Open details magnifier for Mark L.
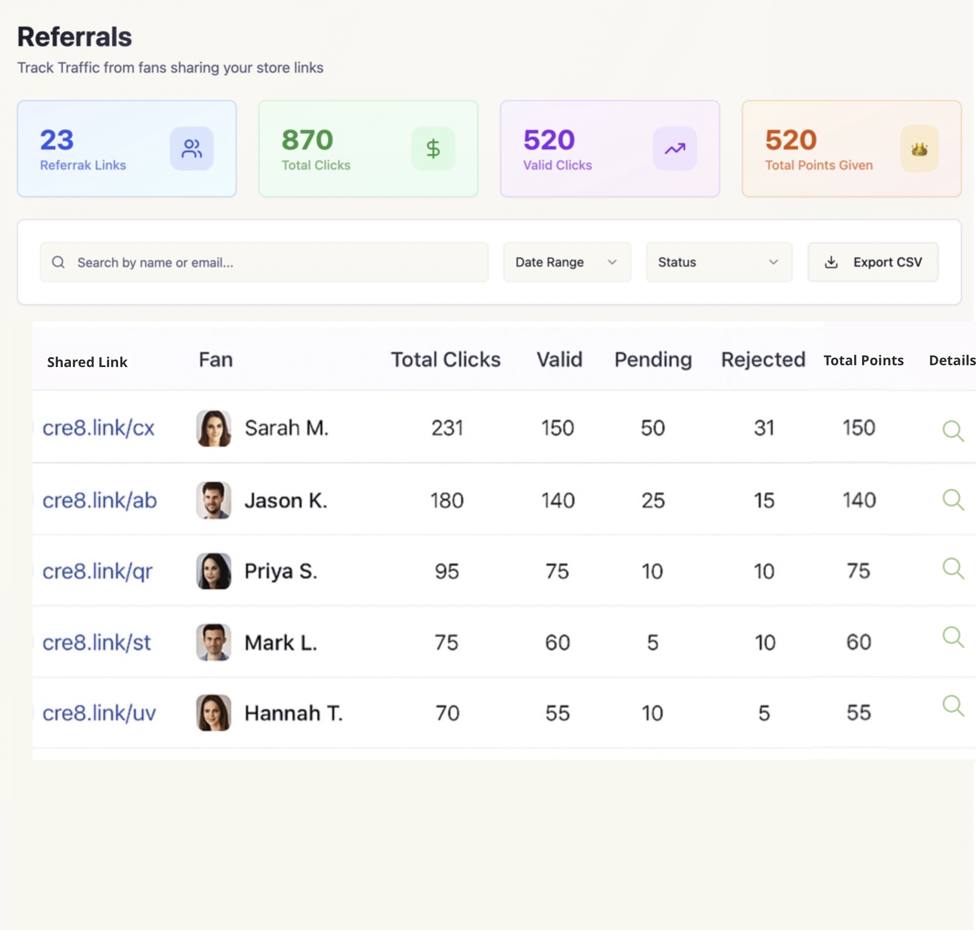 tap(953, 637)
